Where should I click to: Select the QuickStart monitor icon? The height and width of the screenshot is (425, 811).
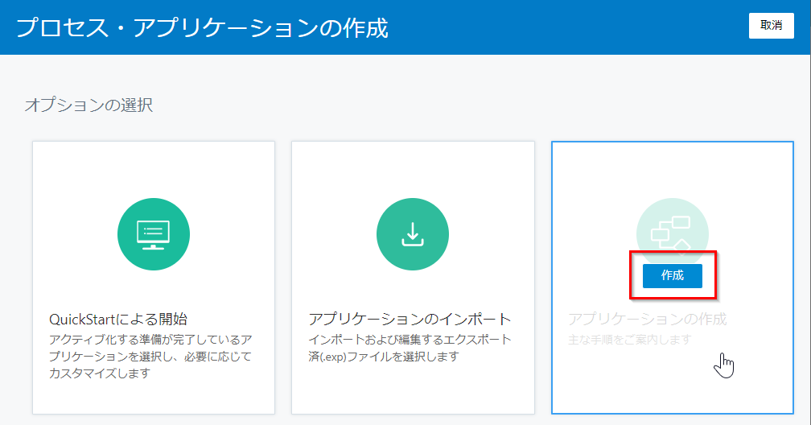154,233
